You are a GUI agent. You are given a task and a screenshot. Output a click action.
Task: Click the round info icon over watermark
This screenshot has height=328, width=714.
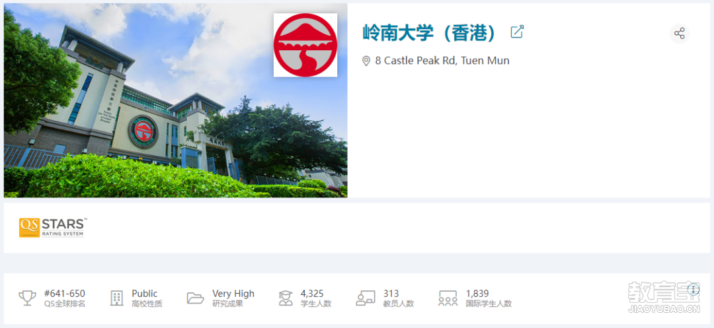(x=694, y=289)
